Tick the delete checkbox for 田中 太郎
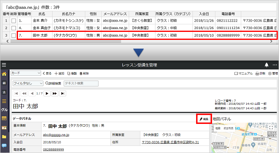279x153 pixels. [x=14, y=35]
